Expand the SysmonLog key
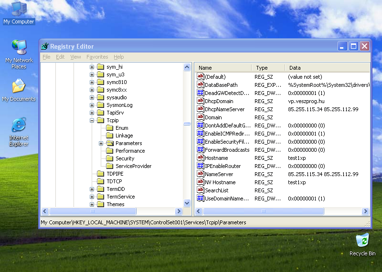 point(92,105)
